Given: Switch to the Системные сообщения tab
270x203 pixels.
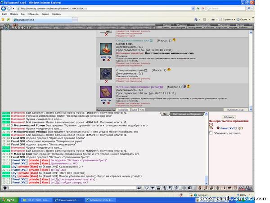Looking at the screenshot, I should pos(187,114).
